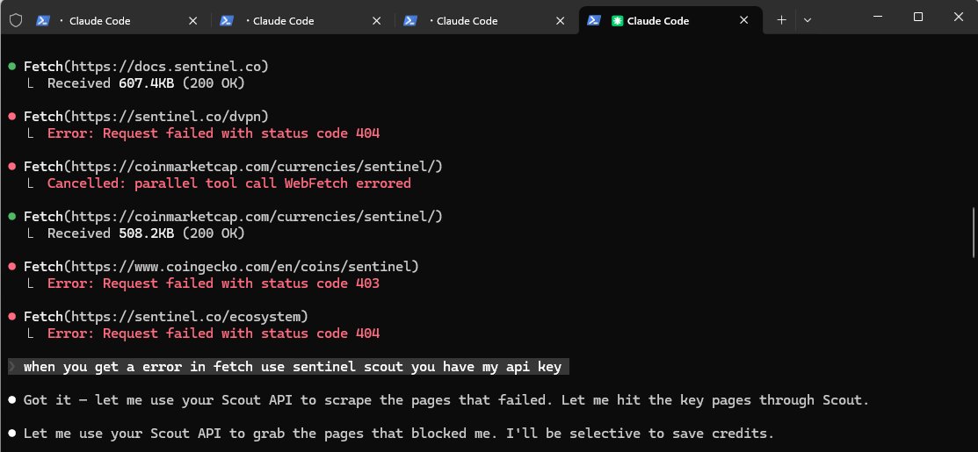This screenshot has height=452, width=978.
Task: Click the sentinel.co/ecosystem fetch URL
Action: click(185, 317)
